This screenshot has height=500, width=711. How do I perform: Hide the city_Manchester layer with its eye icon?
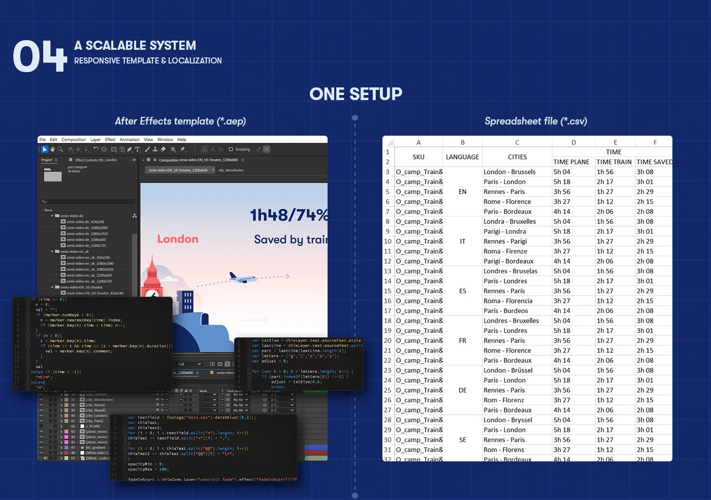(41, 400)
